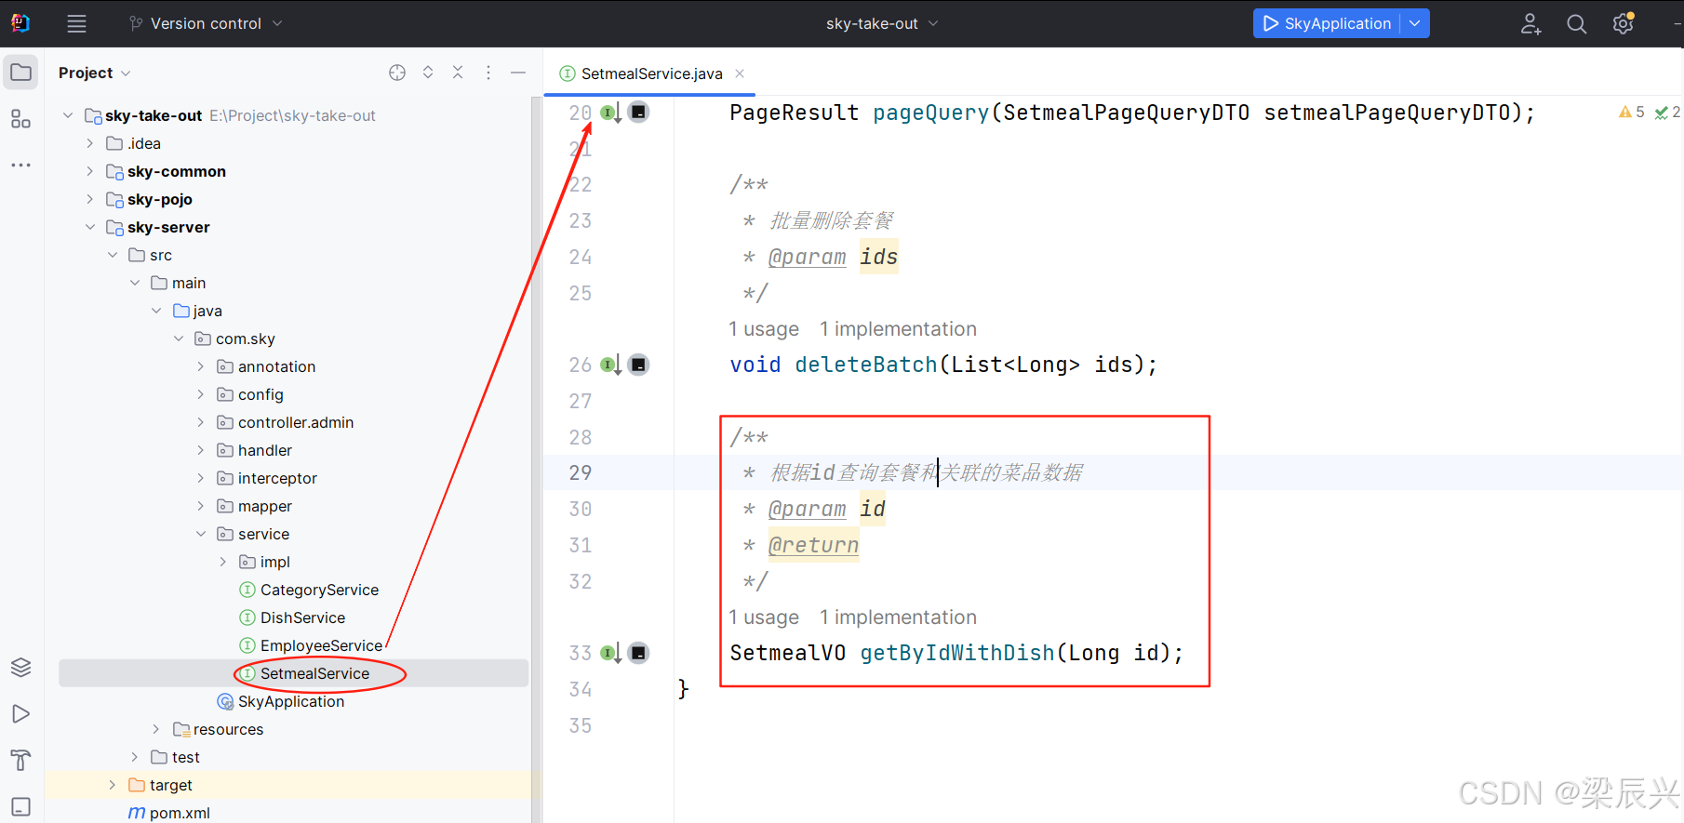Open Search Everywhere magnifier
This screenshot has height=823, width=1684.
(x=1576, y=24)
